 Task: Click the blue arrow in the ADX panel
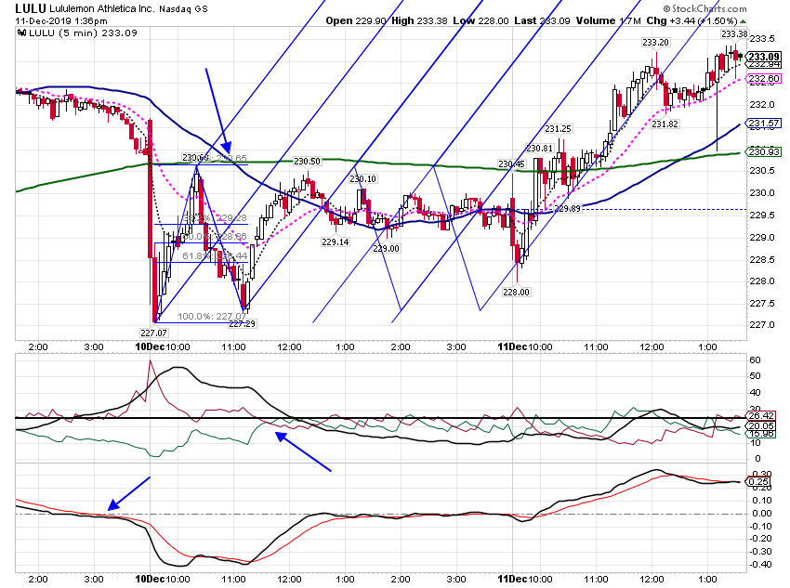[x=303, y=451]
